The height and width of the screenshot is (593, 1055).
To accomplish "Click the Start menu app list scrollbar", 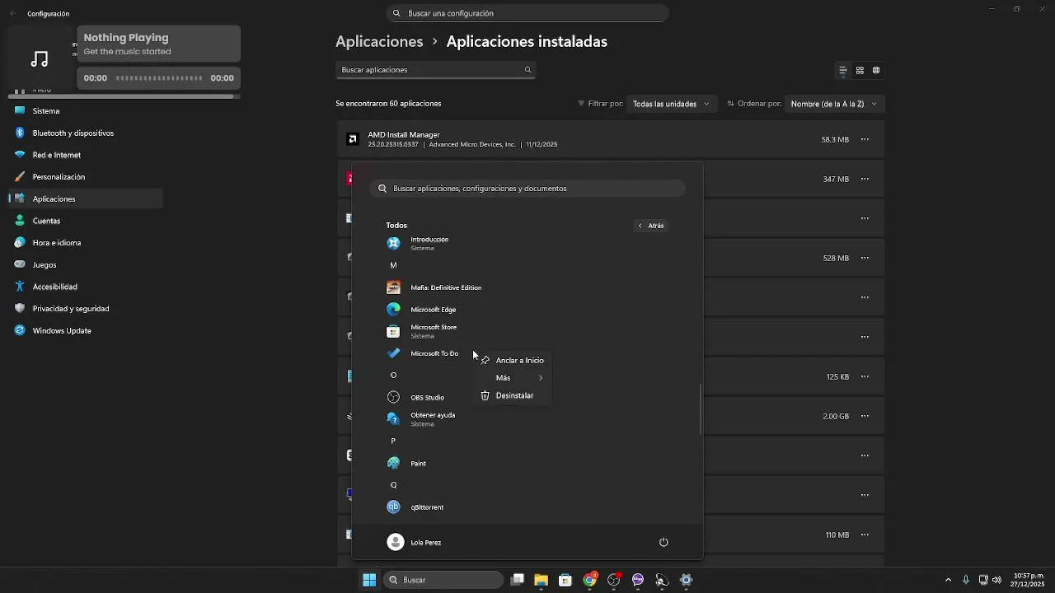I will point(701,409).
